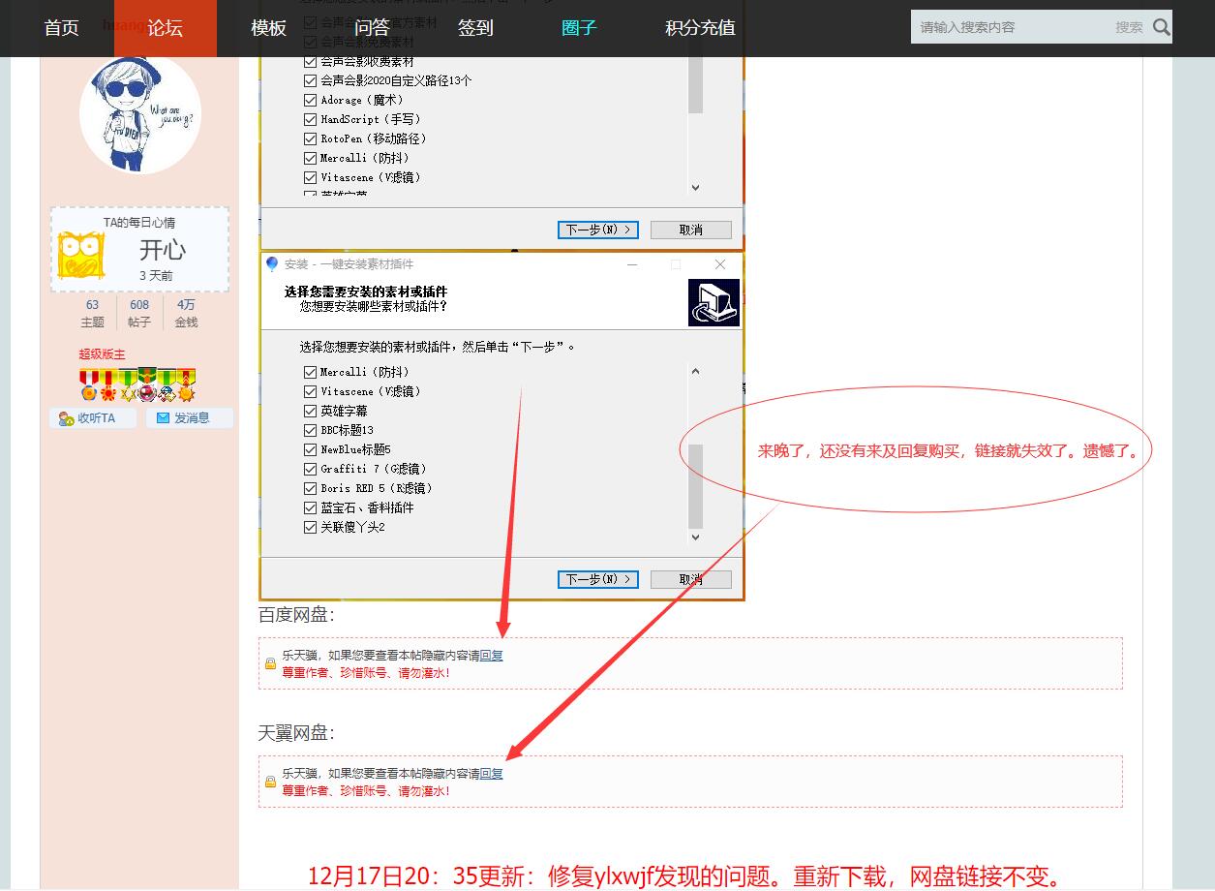The height and width of the screenshot is (891, 1215).
Task: Open the 模板 navigation item
Action: click(269, 28)
